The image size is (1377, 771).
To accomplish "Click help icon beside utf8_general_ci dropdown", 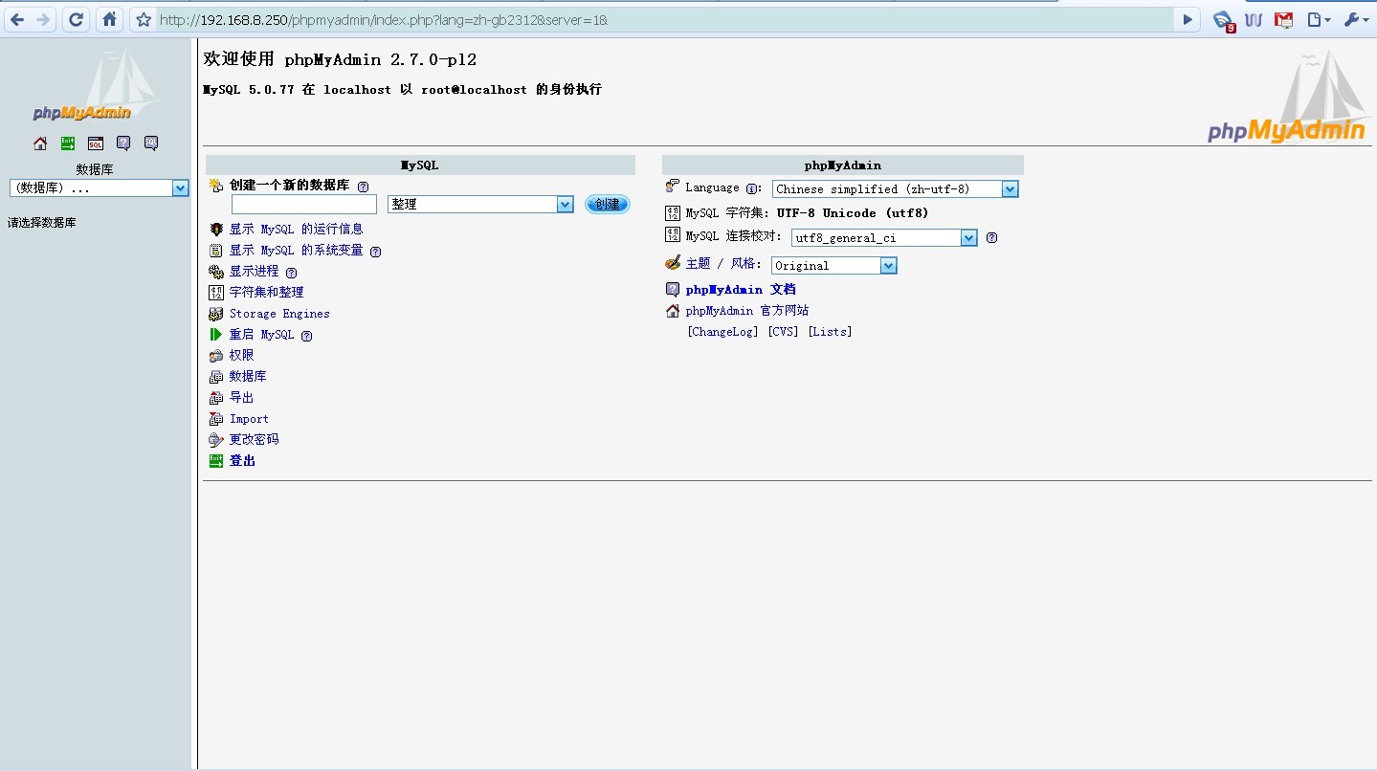I will [x=991, y=238].
